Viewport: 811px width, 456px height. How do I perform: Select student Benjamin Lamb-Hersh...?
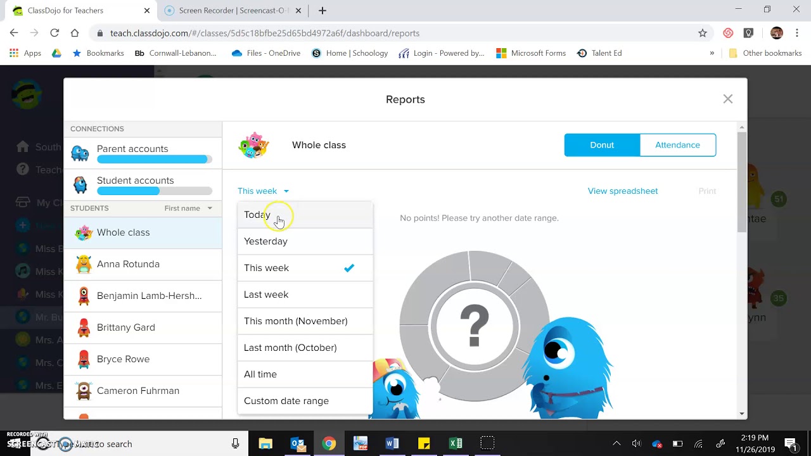click(x=143, y=296)
